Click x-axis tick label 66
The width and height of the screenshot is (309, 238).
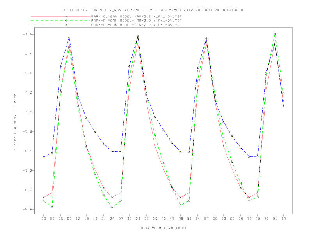(x=232, y=219)
